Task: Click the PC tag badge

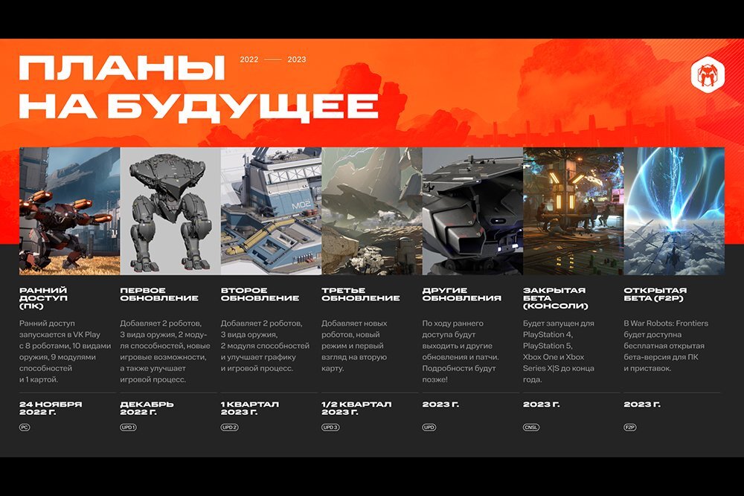Action: point(25,428)
